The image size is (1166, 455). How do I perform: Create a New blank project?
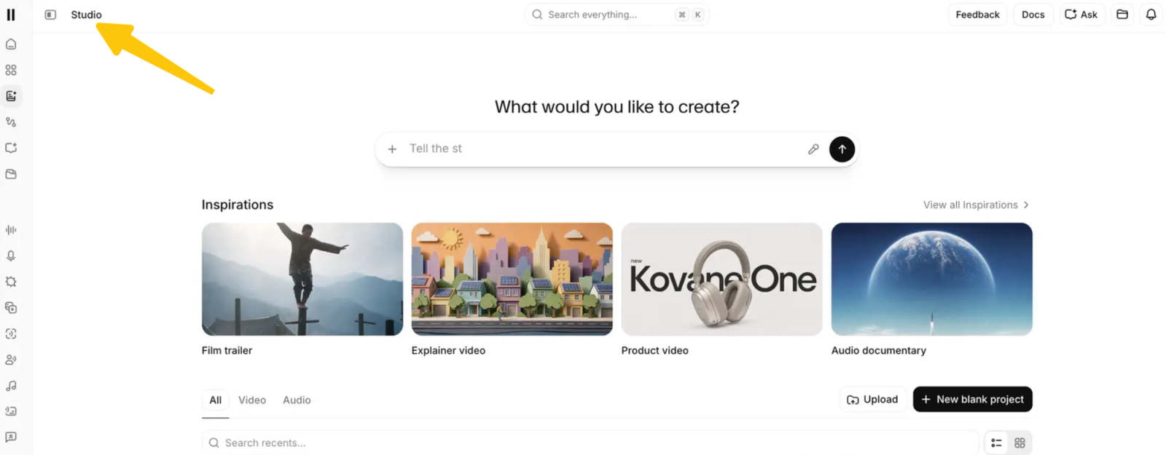[x=972, y=400]
